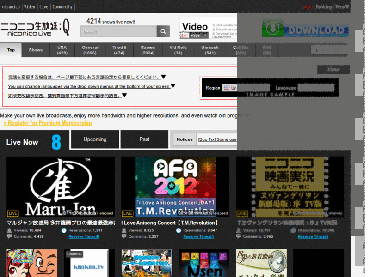The height and width of the screenshot is (277, 370).
Task: Click Reserve Timeshift under Maru-Jan broadcast
Action: 84,236
